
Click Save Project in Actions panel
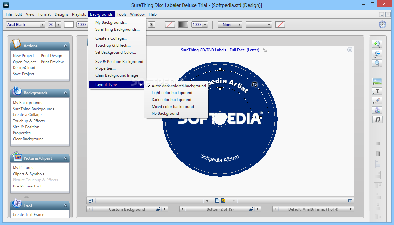(24, 74)
